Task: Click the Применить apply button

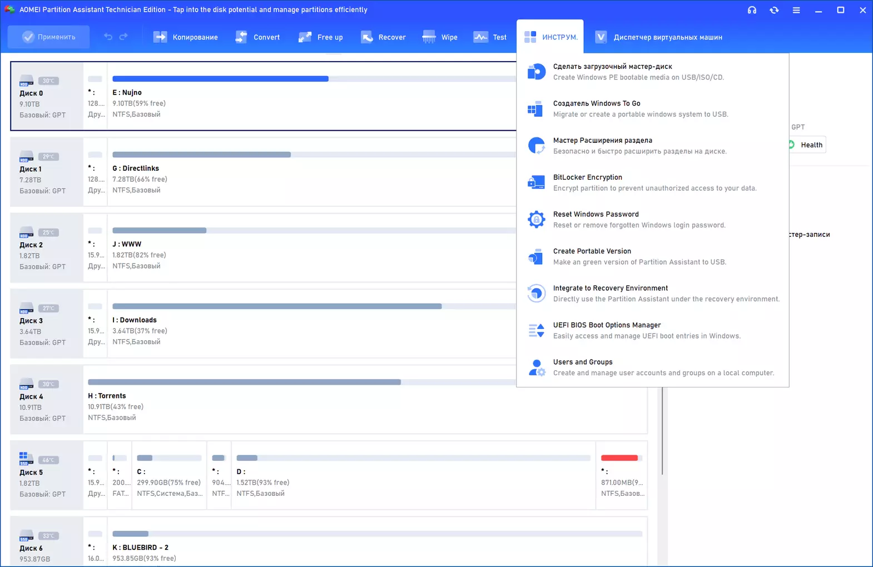Action: 49,37
